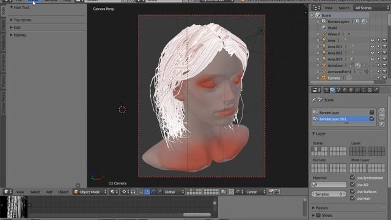Image resolution: width=391 pixels, height=220 pixels.
Task: Click the pin icon beside Scene breadcrumb
Action: (x=314, y=100)
